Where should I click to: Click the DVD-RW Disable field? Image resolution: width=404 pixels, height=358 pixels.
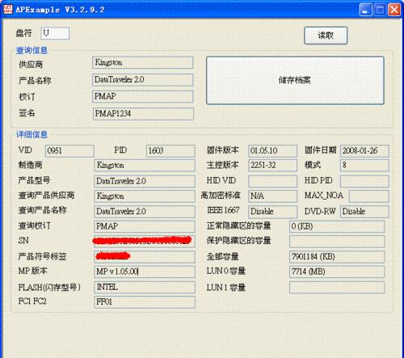click(x=364, y=211)
